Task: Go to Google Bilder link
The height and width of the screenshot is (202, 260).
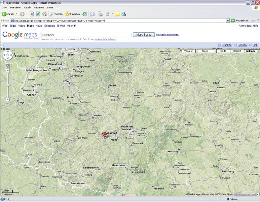Action: 13,26
